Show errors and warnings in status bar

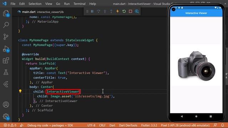pos(10,125)
